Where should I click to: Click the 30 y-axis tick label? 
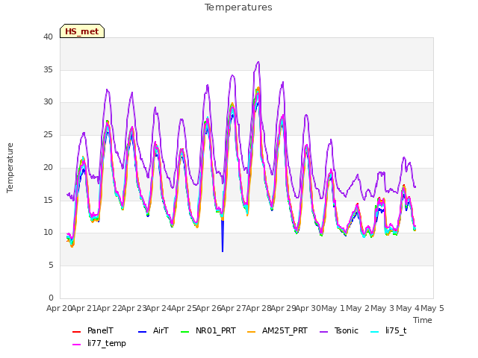click(48, 102)
